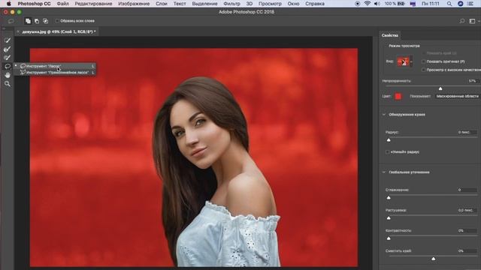
Task: Click the blue round menu bar icon
Action: pyautogui.click(x=461, y=4)
